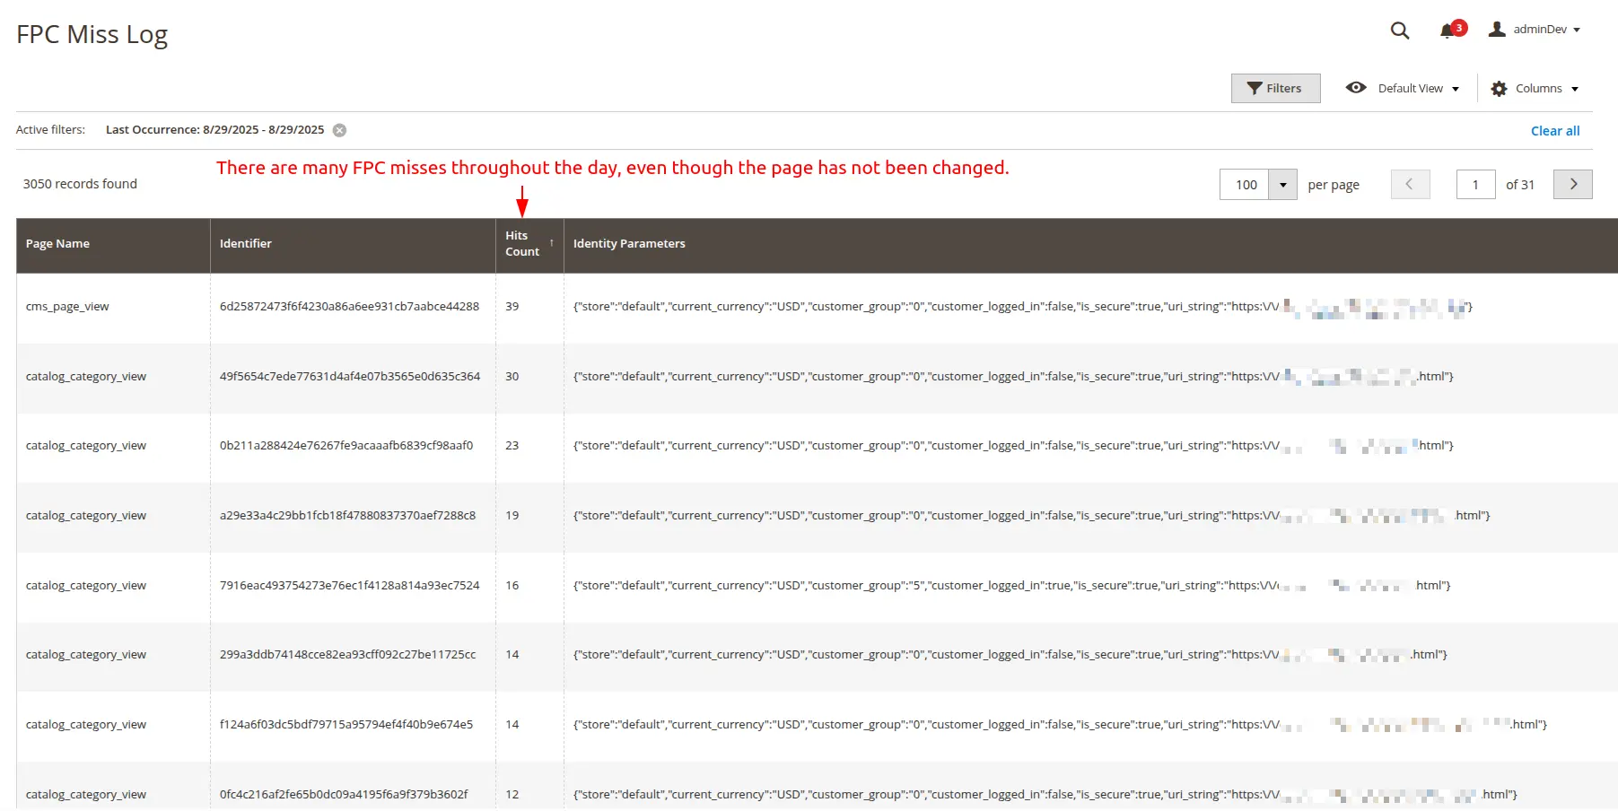Screen dimensions: 1618x811
Task: Sort by the Page Name column header
Action: 57,243
